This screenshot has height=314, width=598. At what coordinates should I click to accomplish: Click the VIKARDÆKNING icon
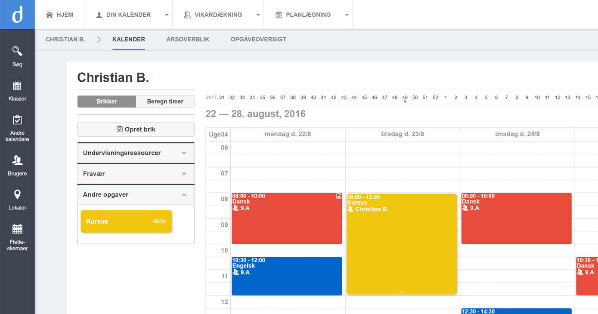coord(187,15)
